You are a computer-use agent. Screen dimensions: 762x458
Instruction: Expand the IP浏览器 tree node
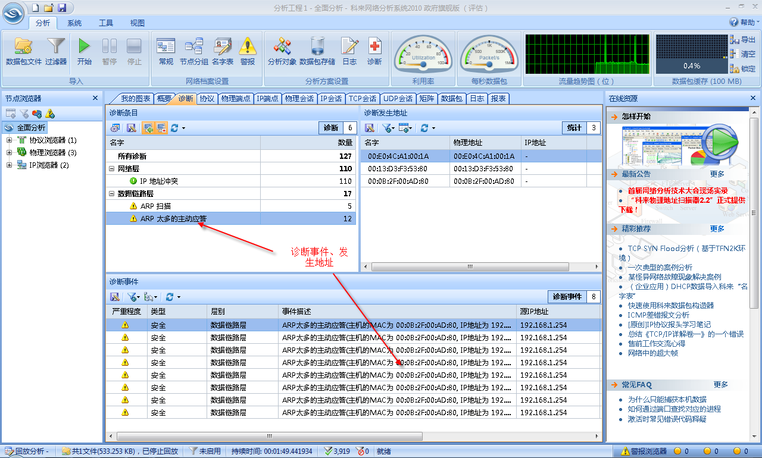pyautogui.click(x=10, y=165)
